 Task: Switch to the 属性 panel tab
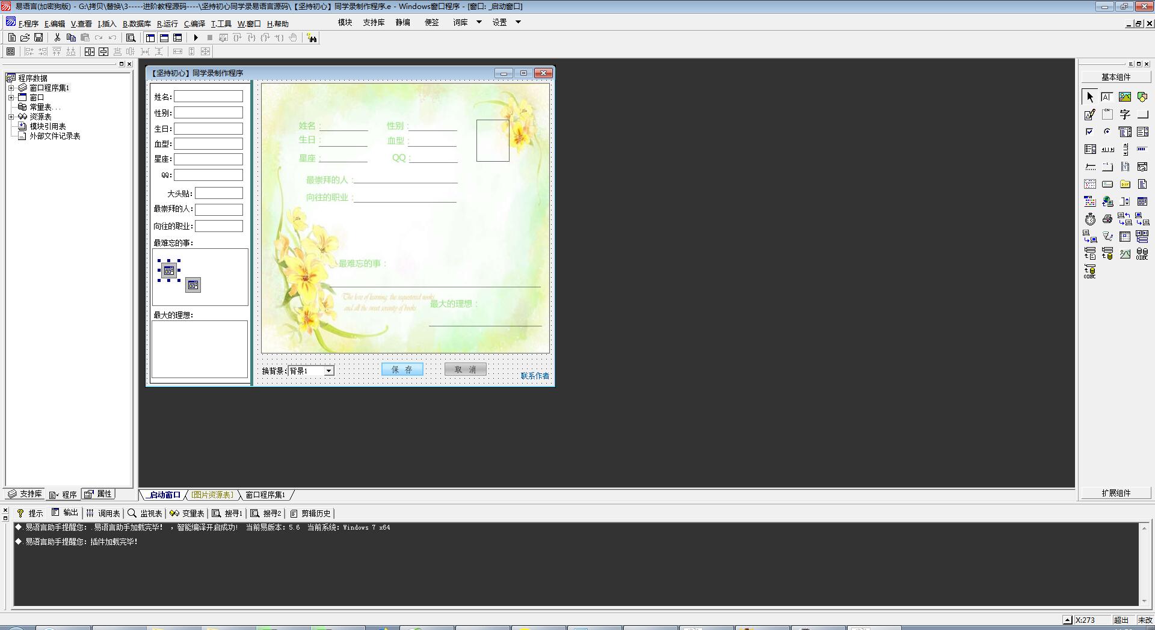(99, 494)
